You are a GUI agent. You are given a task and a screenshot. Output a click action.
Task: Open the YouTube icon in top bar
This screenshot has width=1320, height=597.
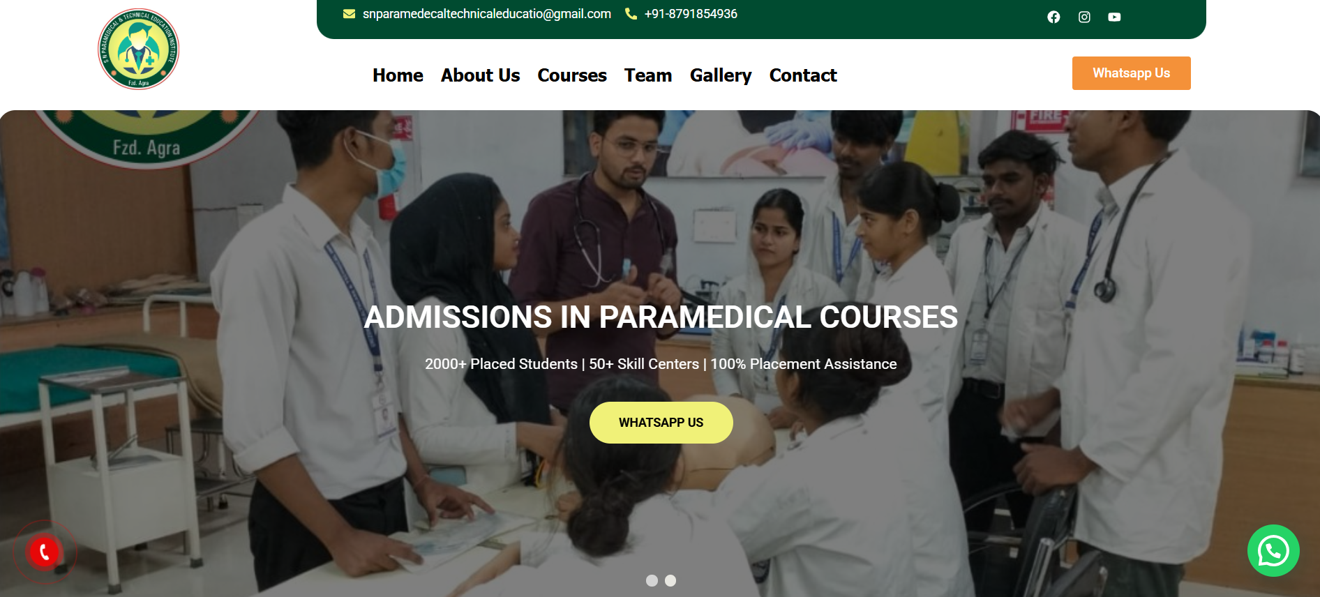pos(1114,17)
